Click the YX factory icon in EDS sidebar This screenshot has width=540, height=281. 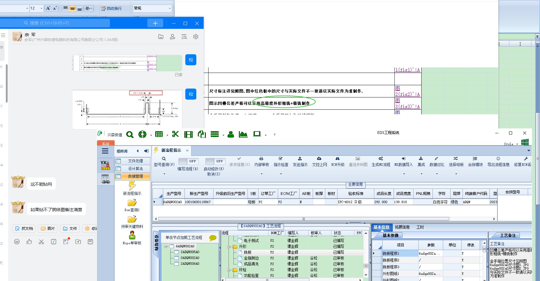point(105,165)
